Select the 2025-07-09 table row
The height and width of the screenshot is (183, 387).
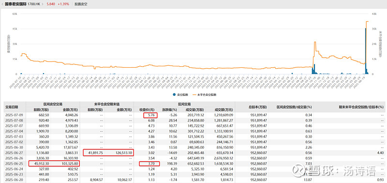193,115
